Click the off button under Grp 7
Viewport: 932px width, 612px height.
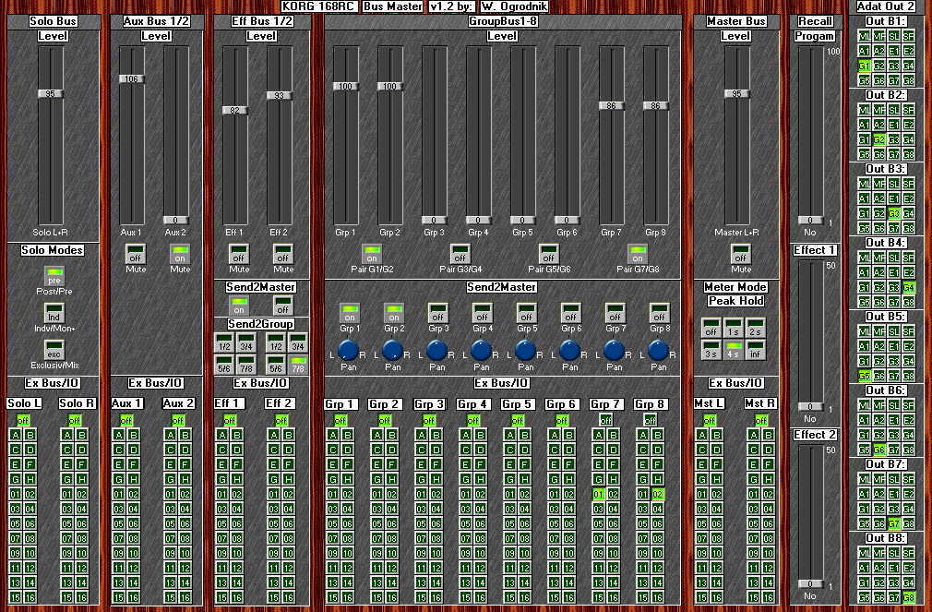[605, 421]
